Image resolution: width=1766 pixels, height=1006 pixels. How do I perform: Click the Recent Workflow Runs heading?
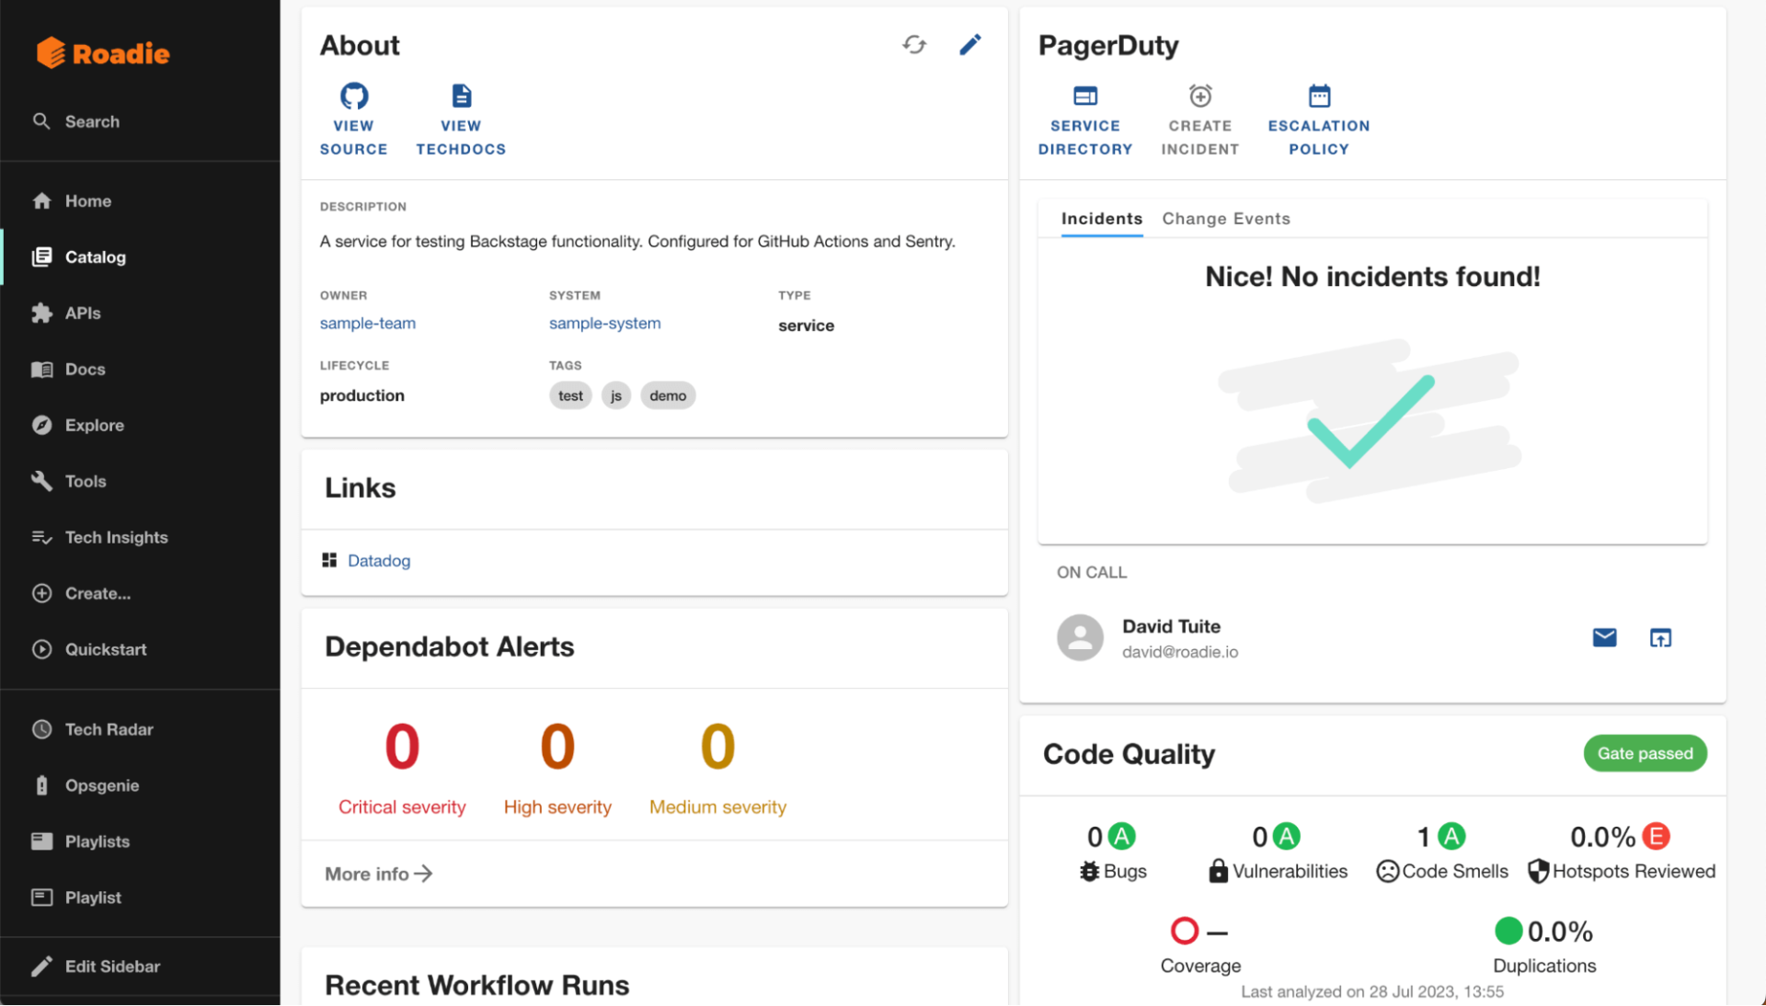pos(477,986)
